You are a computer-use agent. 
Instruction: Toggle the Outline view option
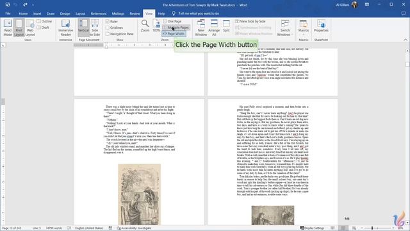pos(44,21)
